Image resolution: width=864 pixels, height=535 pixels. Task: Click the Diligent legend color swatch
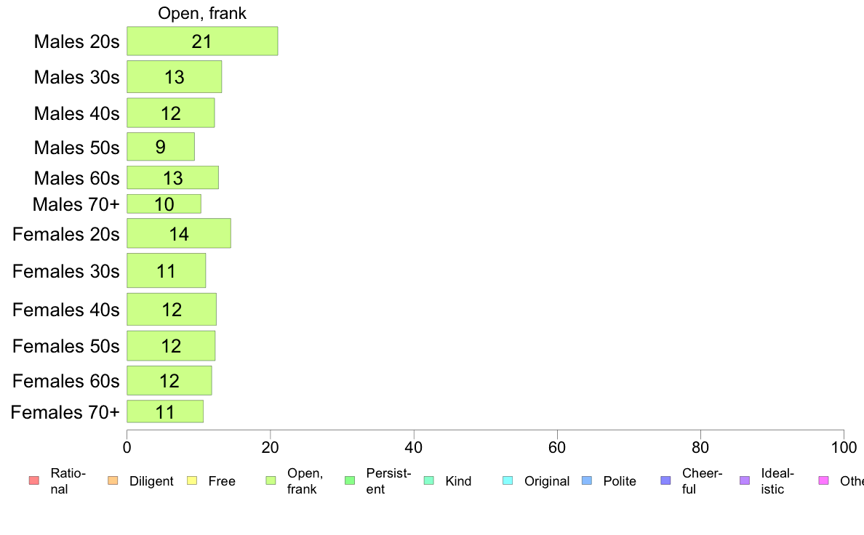point(113,480)
